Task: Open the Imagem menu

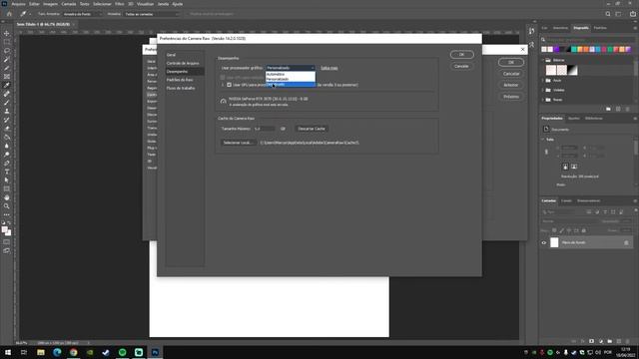Action: [51, 4]
